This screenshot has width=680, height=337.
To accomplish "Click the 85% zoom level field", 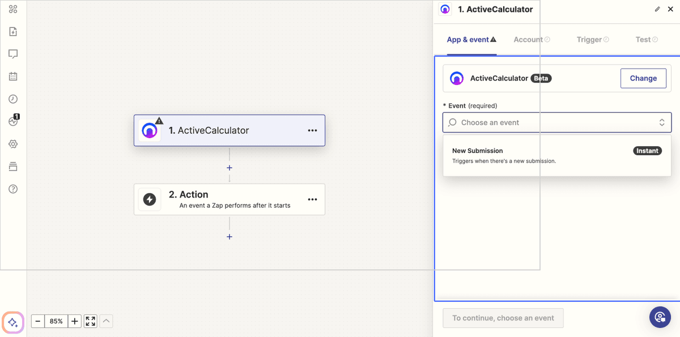I will coord(56,321).
